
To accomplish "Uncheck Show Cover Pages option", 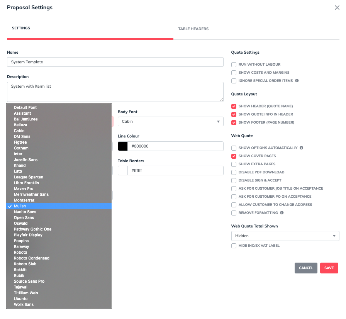I will (234, 156).
